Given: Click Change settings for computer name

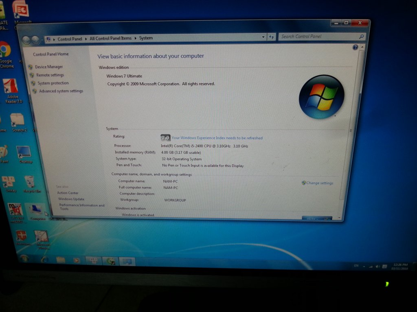Looking at the screenshot, I should 319,183.
